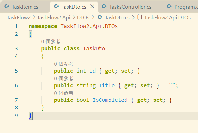Click the class keyword on line 3
This screenshot has height=133, width=198.
[x=72, y=49]
